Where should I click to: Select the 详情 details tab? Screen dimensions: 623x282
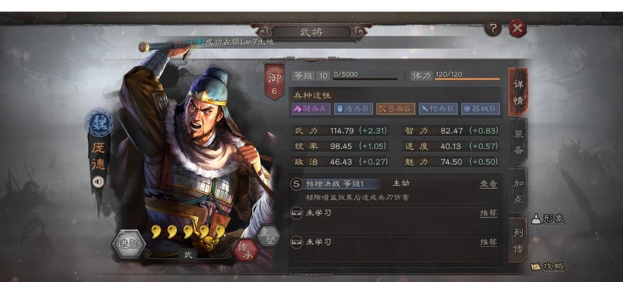click(518, 92)
